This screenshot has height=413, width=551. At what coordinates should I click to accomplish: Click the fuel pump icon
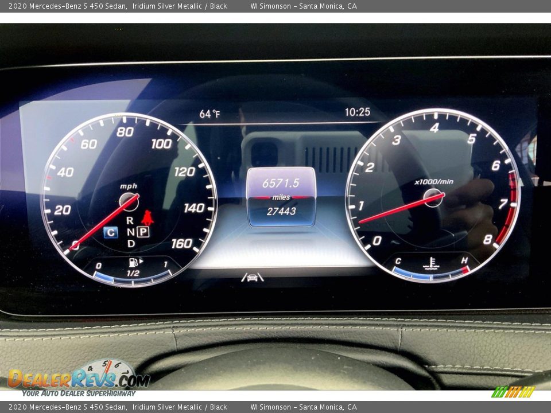click(x=134, y=262)
